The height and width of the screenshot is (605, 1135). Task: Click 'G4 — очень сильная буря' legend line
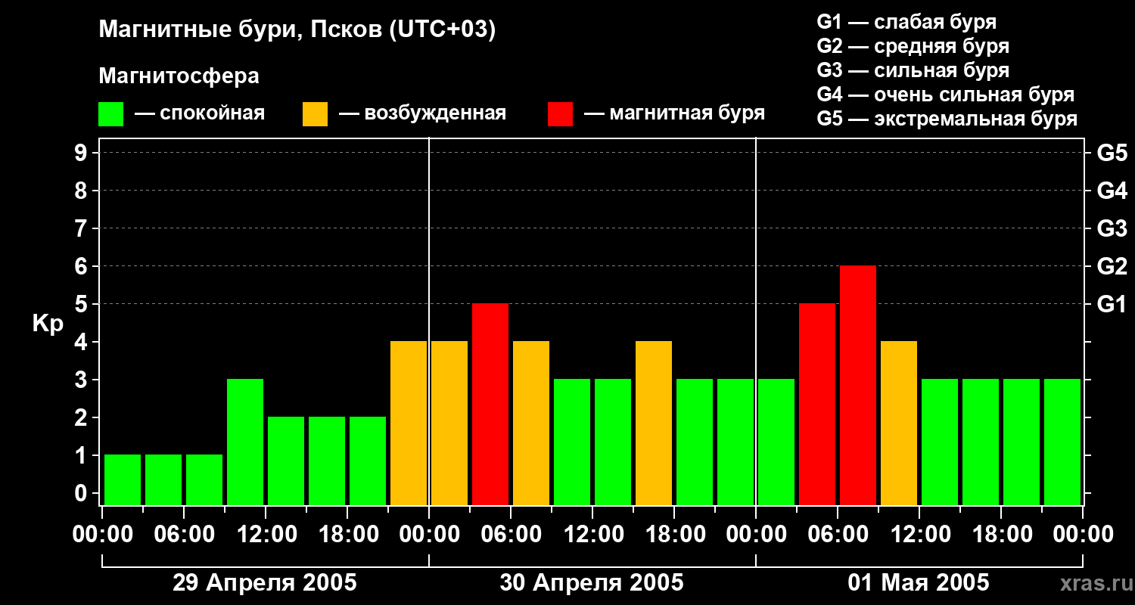point(945,95)
